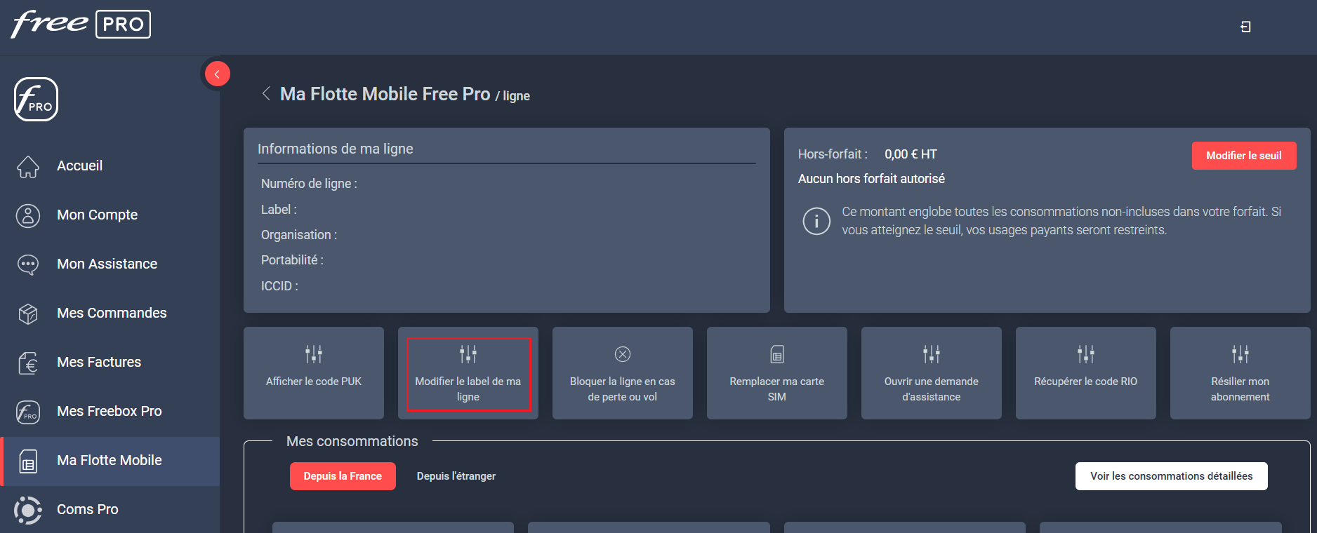Switch to Depuis l'étranger tab
The image size is (1317, 533).
(x=456, y=476)
